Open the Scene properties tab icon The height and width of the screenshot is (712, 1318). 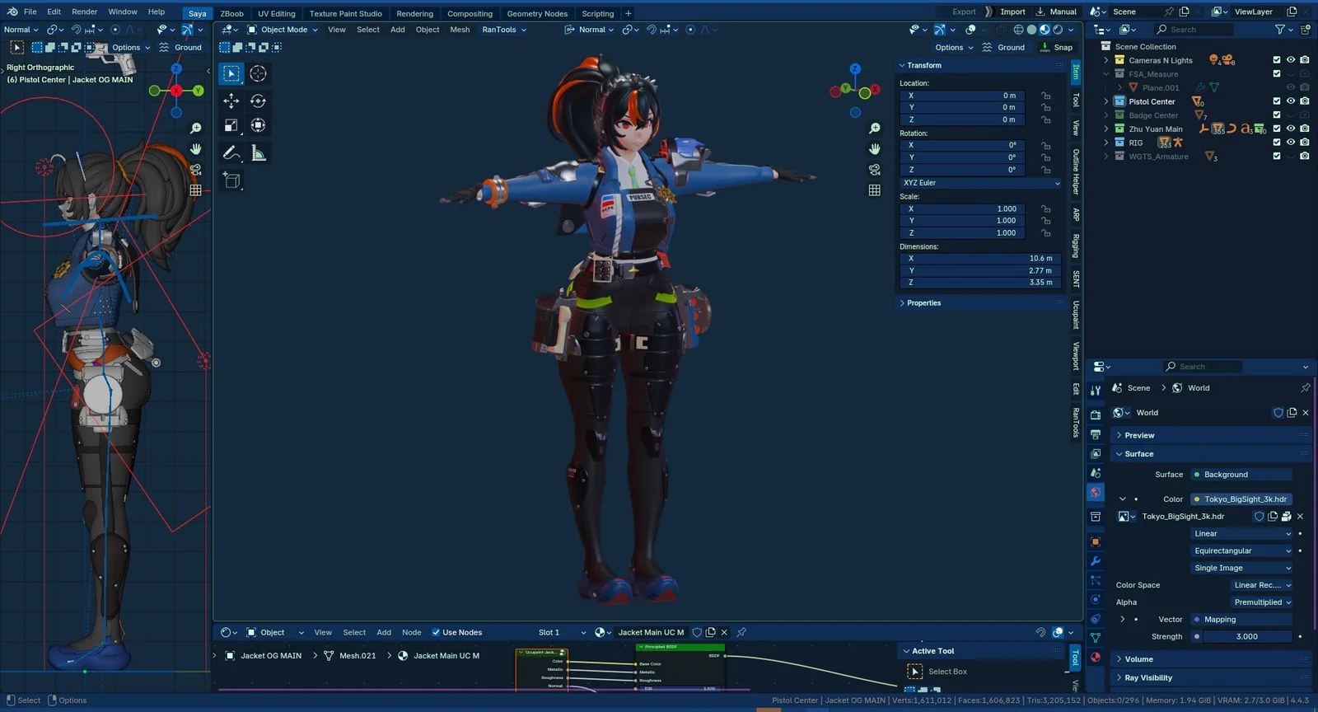1095,473
